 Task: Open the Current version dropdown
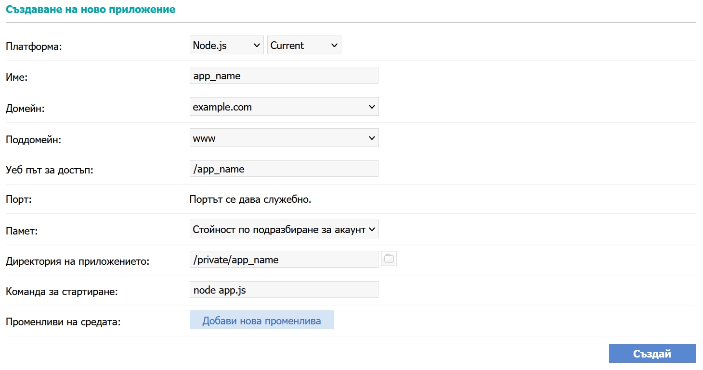pos(304,45)
